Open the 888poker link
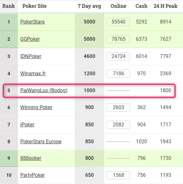The width and height of the screenshot is (183, 184). 31,158
